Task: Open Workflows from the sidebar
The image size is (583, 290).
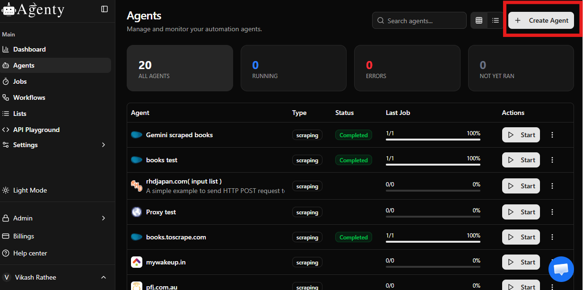Action: (x=29, y=97)
